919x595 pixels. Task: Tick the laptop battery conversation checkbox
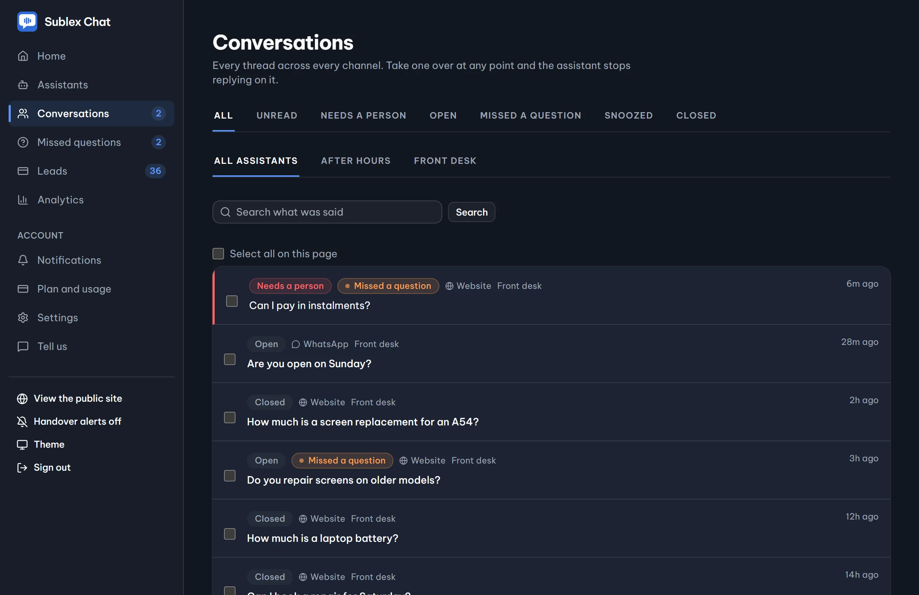(230, 534)
